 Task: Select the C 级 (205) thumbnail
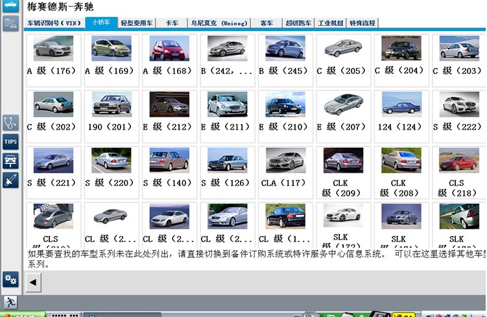pyautogui.click(x=344, y=48)
